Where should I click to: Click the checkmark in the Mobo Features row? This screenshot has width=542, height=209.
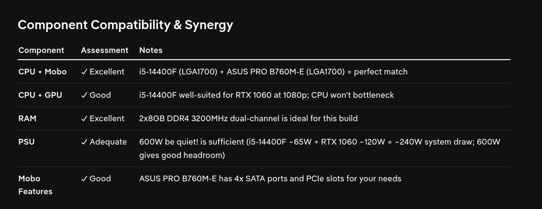click(x=84, y=178)
